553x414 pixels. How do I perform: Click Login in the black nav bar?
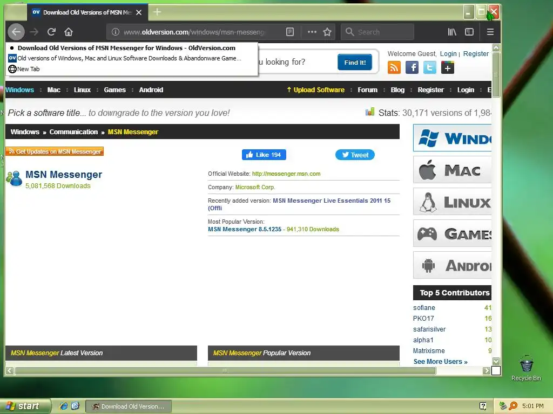(x=466, y=90)
